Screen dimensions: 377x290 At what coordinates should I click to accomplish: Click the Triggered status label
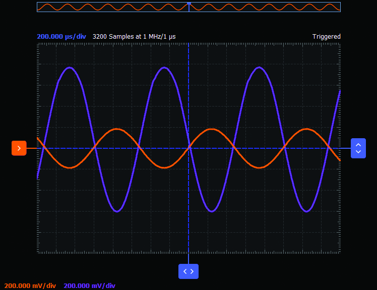(326, 37)
